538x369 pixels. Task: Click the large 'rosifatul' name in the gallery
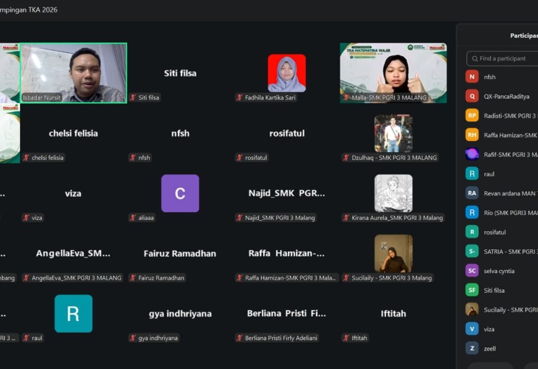(287, 133)
